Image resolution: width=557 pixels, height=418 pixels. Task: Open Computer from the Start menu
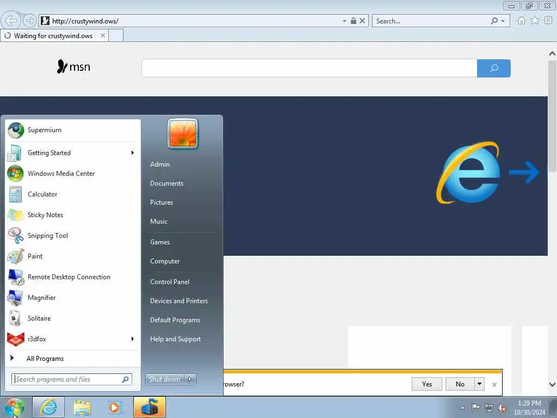pyautogui.click(x=165, y=261)
